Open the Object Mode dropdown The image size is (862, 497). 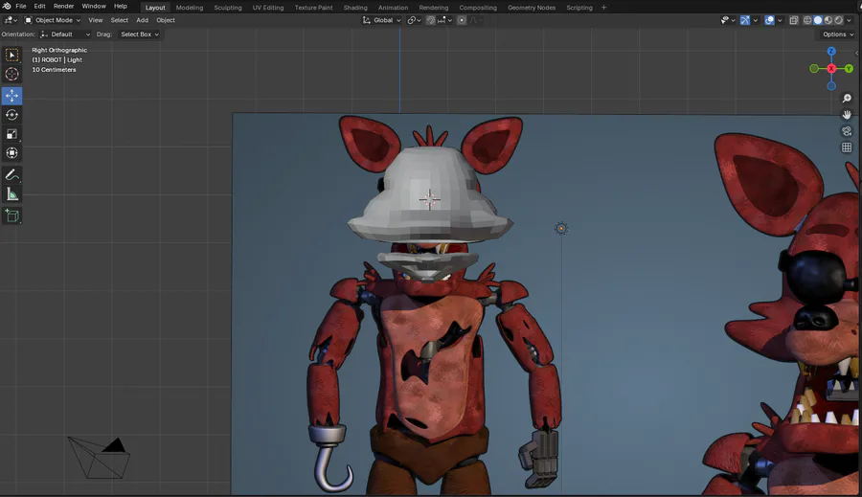[53, 20]
